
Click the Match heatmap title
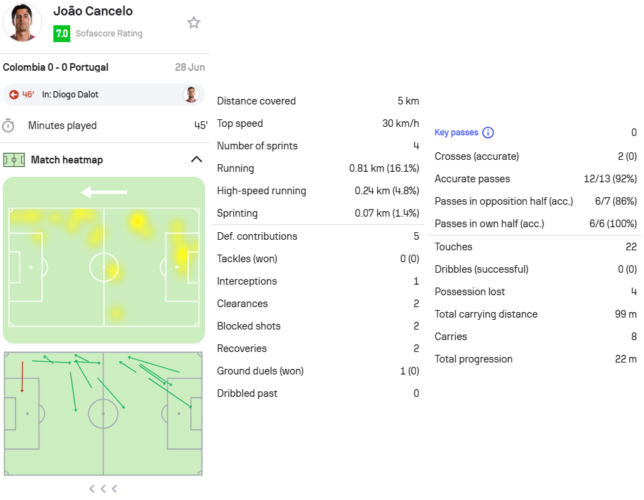pyautogui.click(x=67, y=160)
